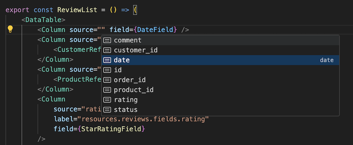Select the 'customer_id' autocomplete suggestion
This screenshot has height=145, width=353.
[220, 50]
